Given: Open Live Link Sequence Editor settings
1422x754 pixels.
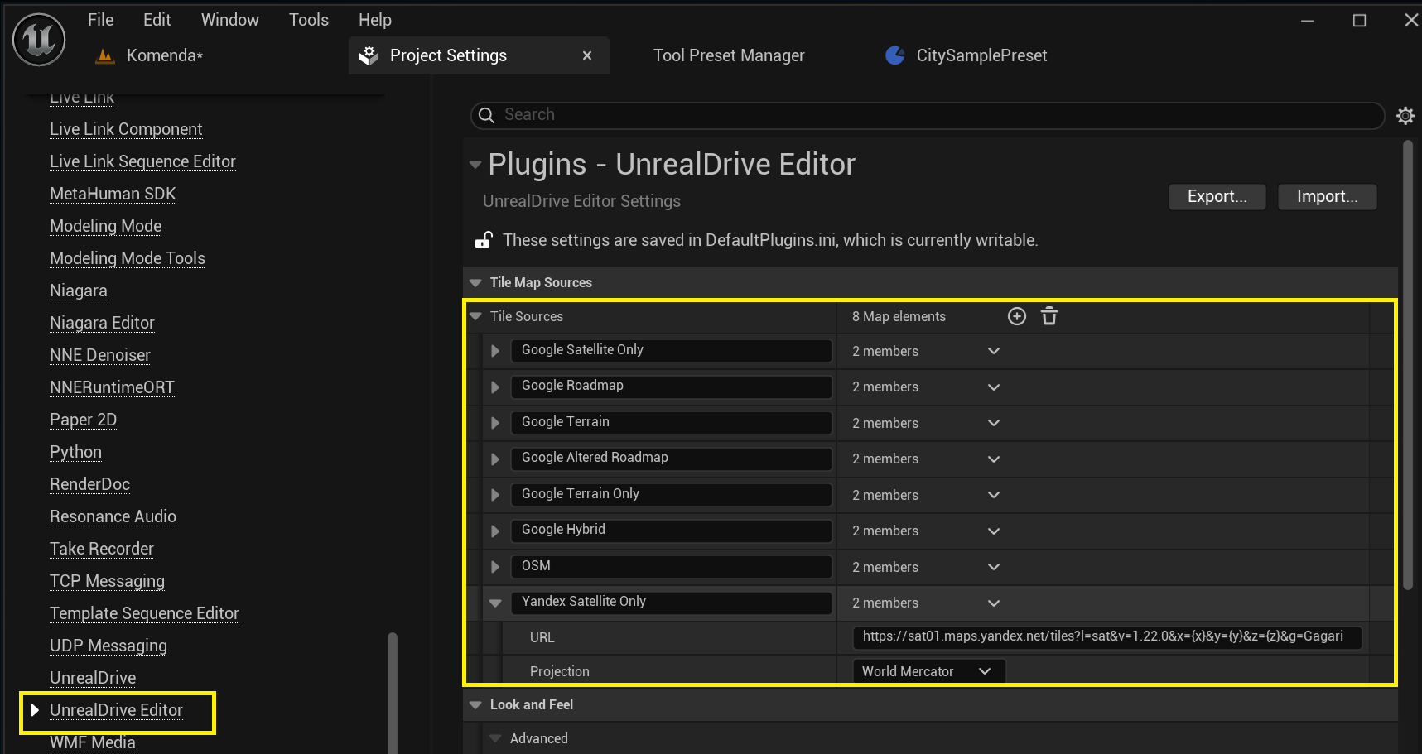Looking at the screenshot, I should pyautogui.click(x=142, y=161).
